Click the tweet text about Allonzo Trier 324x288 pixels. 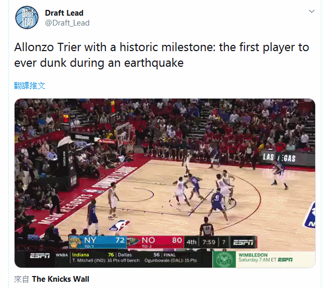[162, 55]
